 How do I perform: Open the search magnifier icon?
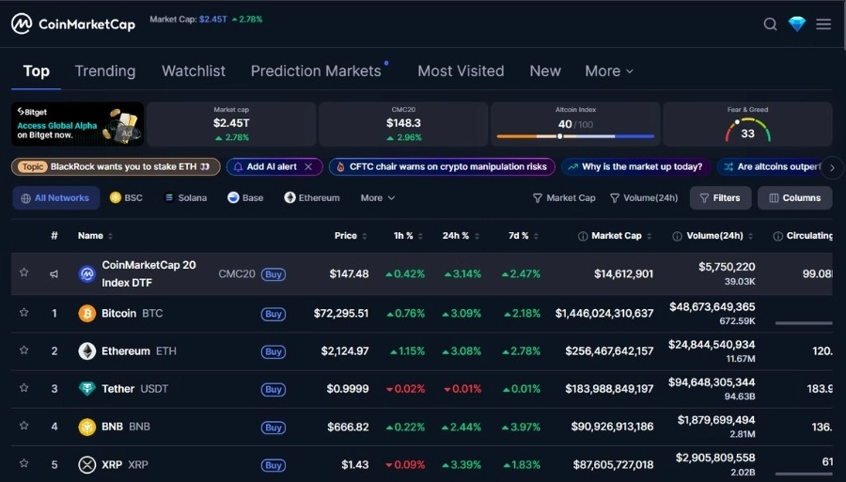point(770,24)
